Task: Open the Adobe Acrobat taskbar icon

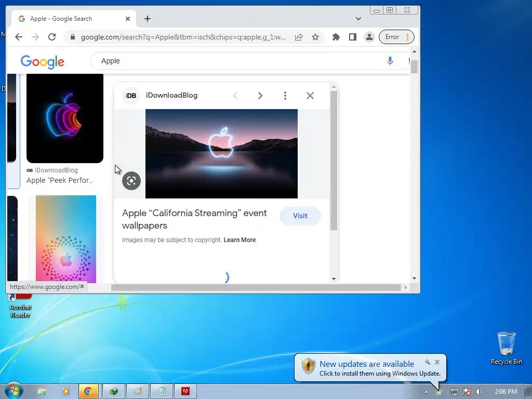Action: click(185, 392)
